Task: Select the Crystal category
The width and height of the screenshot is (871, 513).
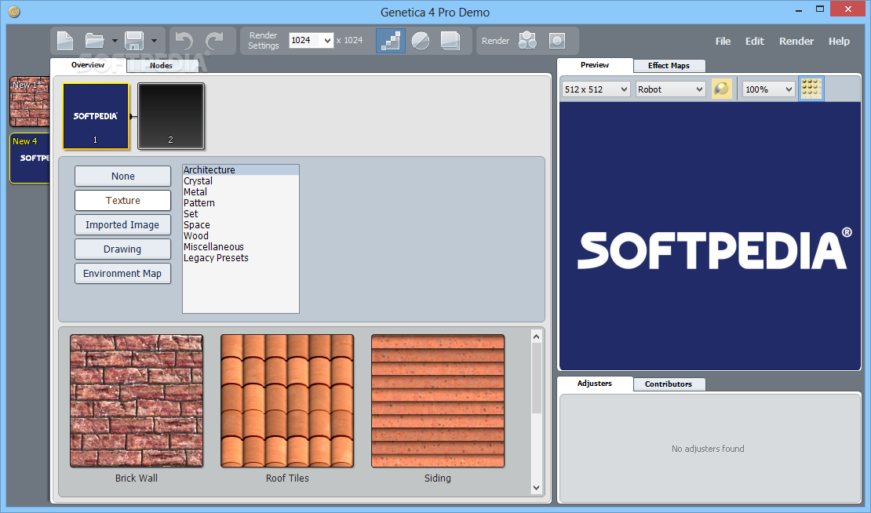Action: click(241, 181)
